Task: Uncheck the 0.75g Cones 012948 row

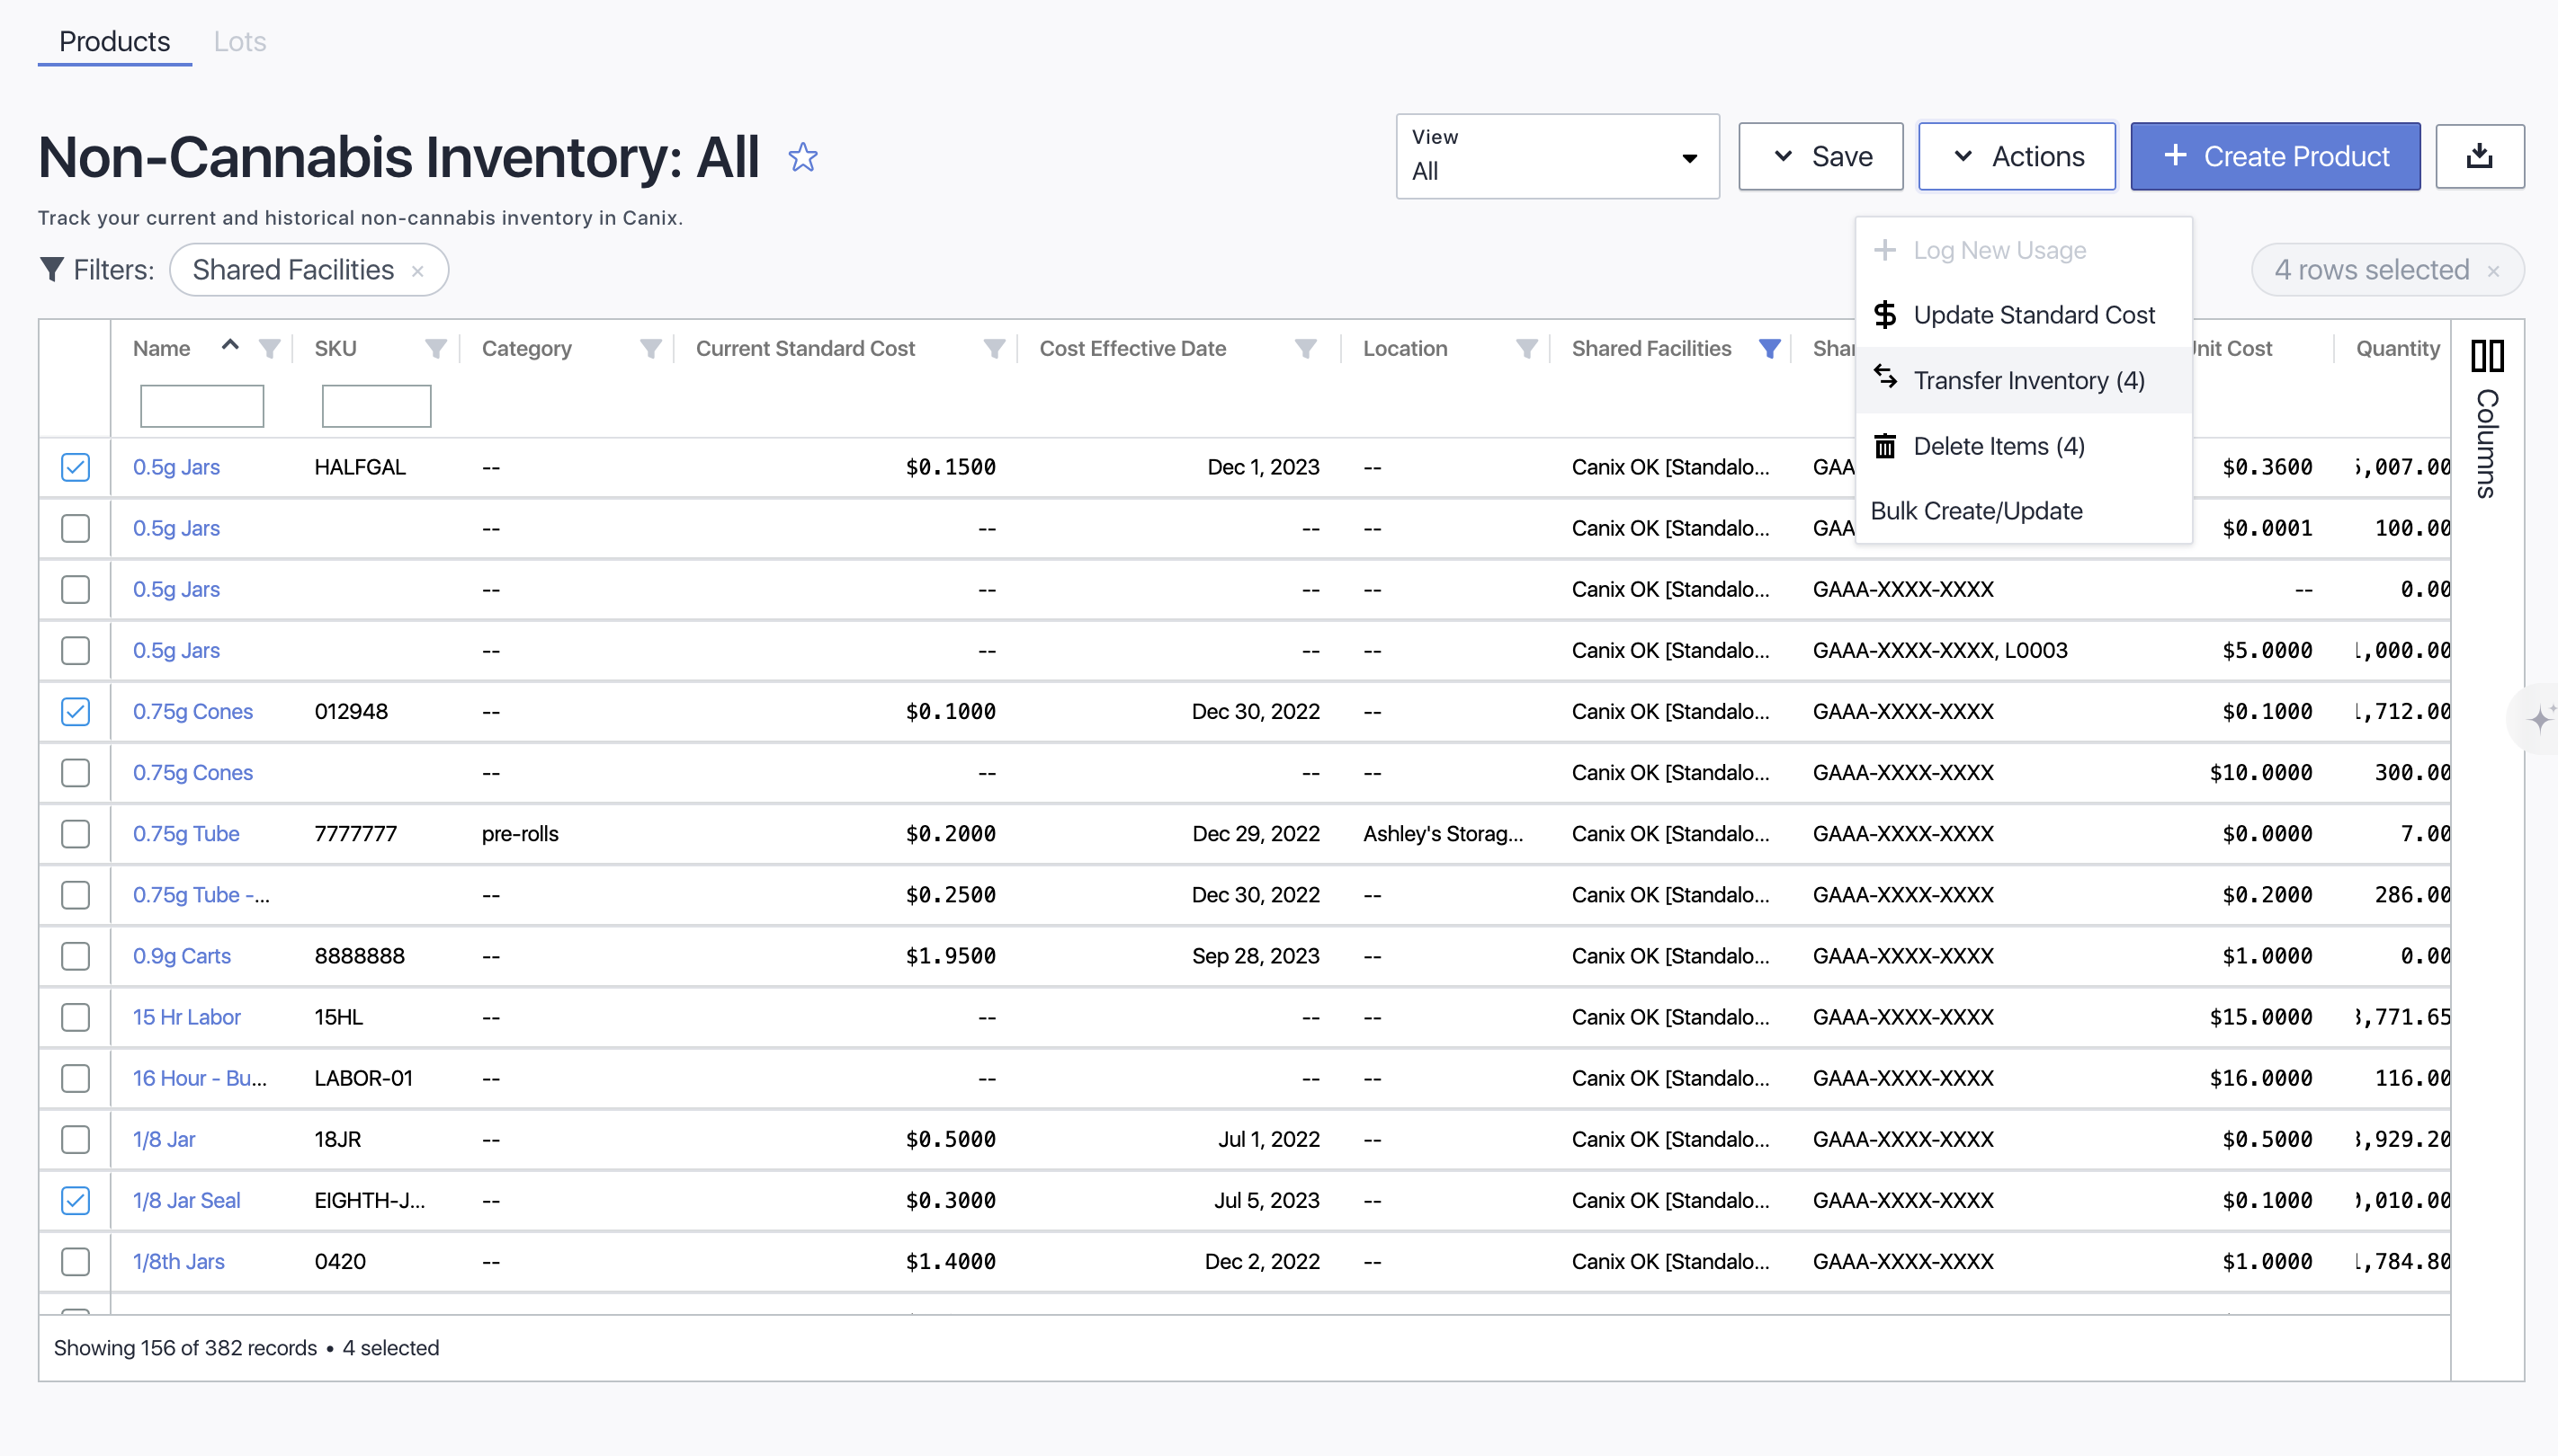Action: (75, 711)
